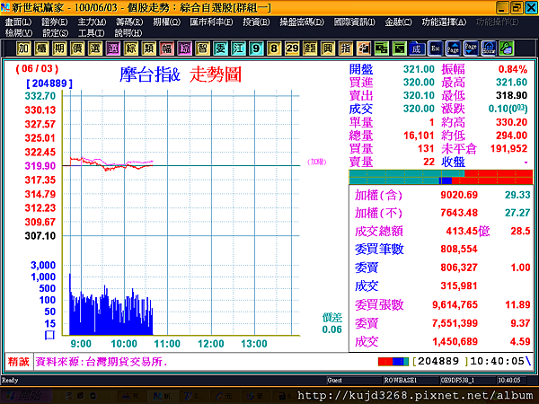The height and width of the screenshot is (404, 539).
Task: Click the Home toolbar button
Action: 489,48
